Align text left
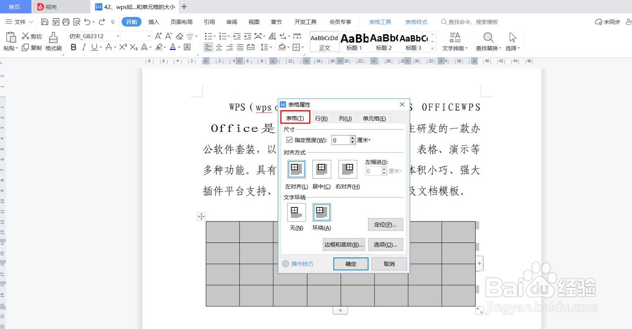The height and width of the screenshot is (329, 632). (x=208, y=47)
